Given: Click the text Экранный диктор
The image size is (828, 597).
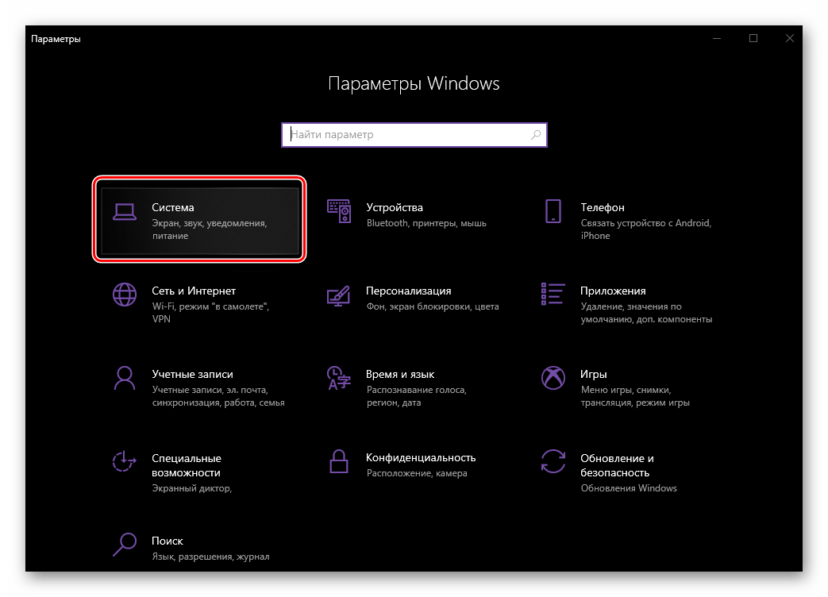Looking at the screenshot, I should pos(191,488).
